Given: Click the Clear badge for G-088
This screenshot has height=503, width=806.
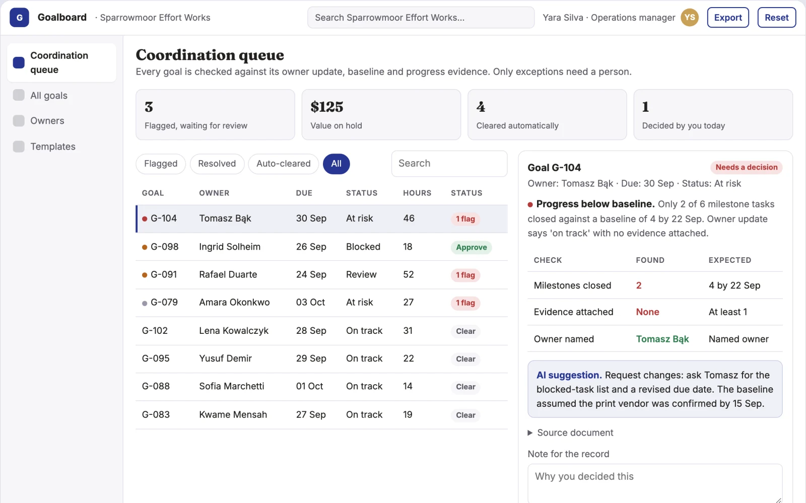Looking at the screenshot, I should click(465, 387).
